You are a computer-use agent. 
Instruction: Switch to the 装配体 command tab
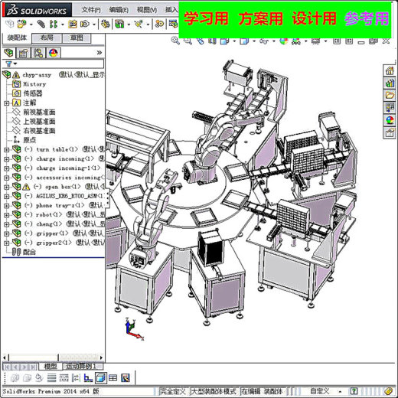(x=17, y=38)
